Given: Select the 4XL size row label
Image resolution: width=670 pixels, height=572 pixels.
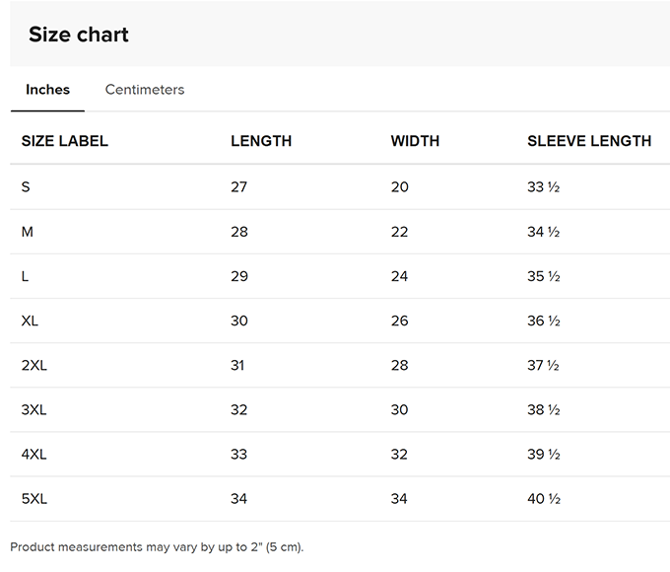Looking at the screenshot, I should pos(34,454).
